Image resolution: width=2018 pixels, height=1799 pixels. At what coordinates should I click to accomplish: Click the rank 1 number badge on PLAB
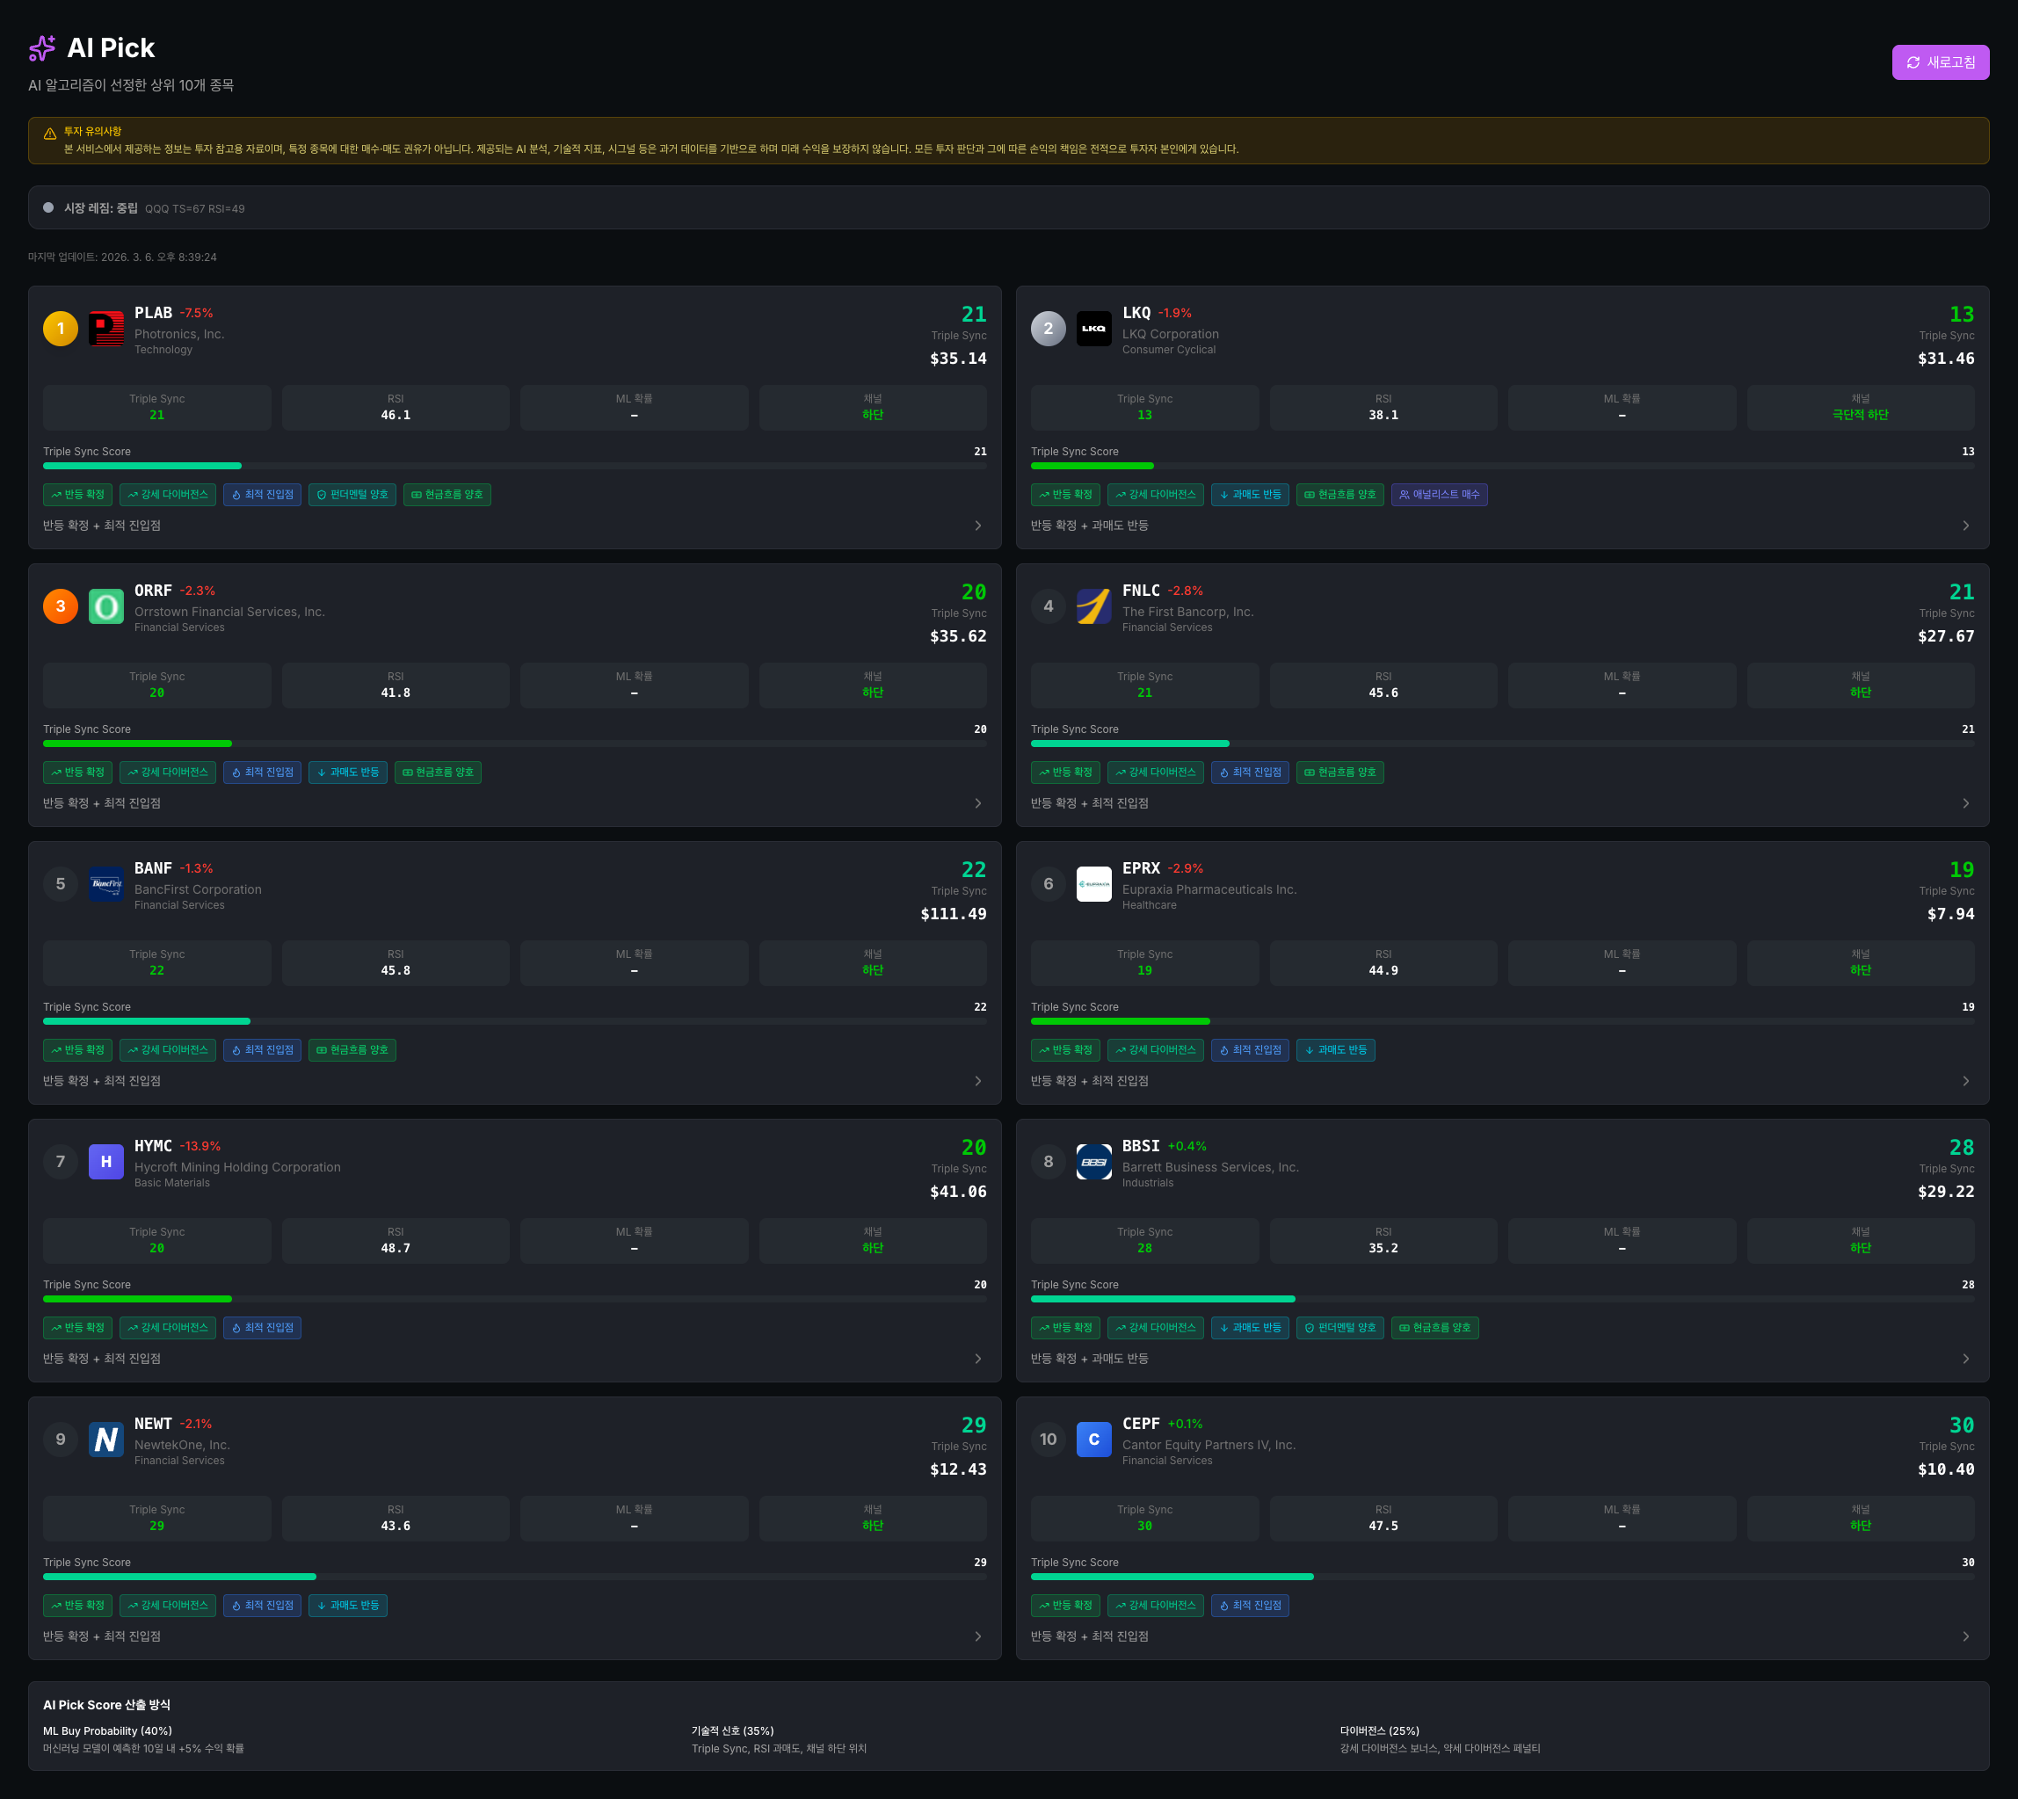(x=61, y=328)
